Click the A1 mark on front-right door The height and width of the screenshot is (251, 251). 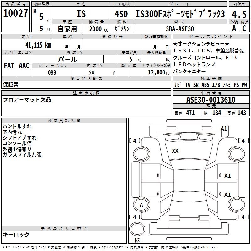click(x=227, y=176)
